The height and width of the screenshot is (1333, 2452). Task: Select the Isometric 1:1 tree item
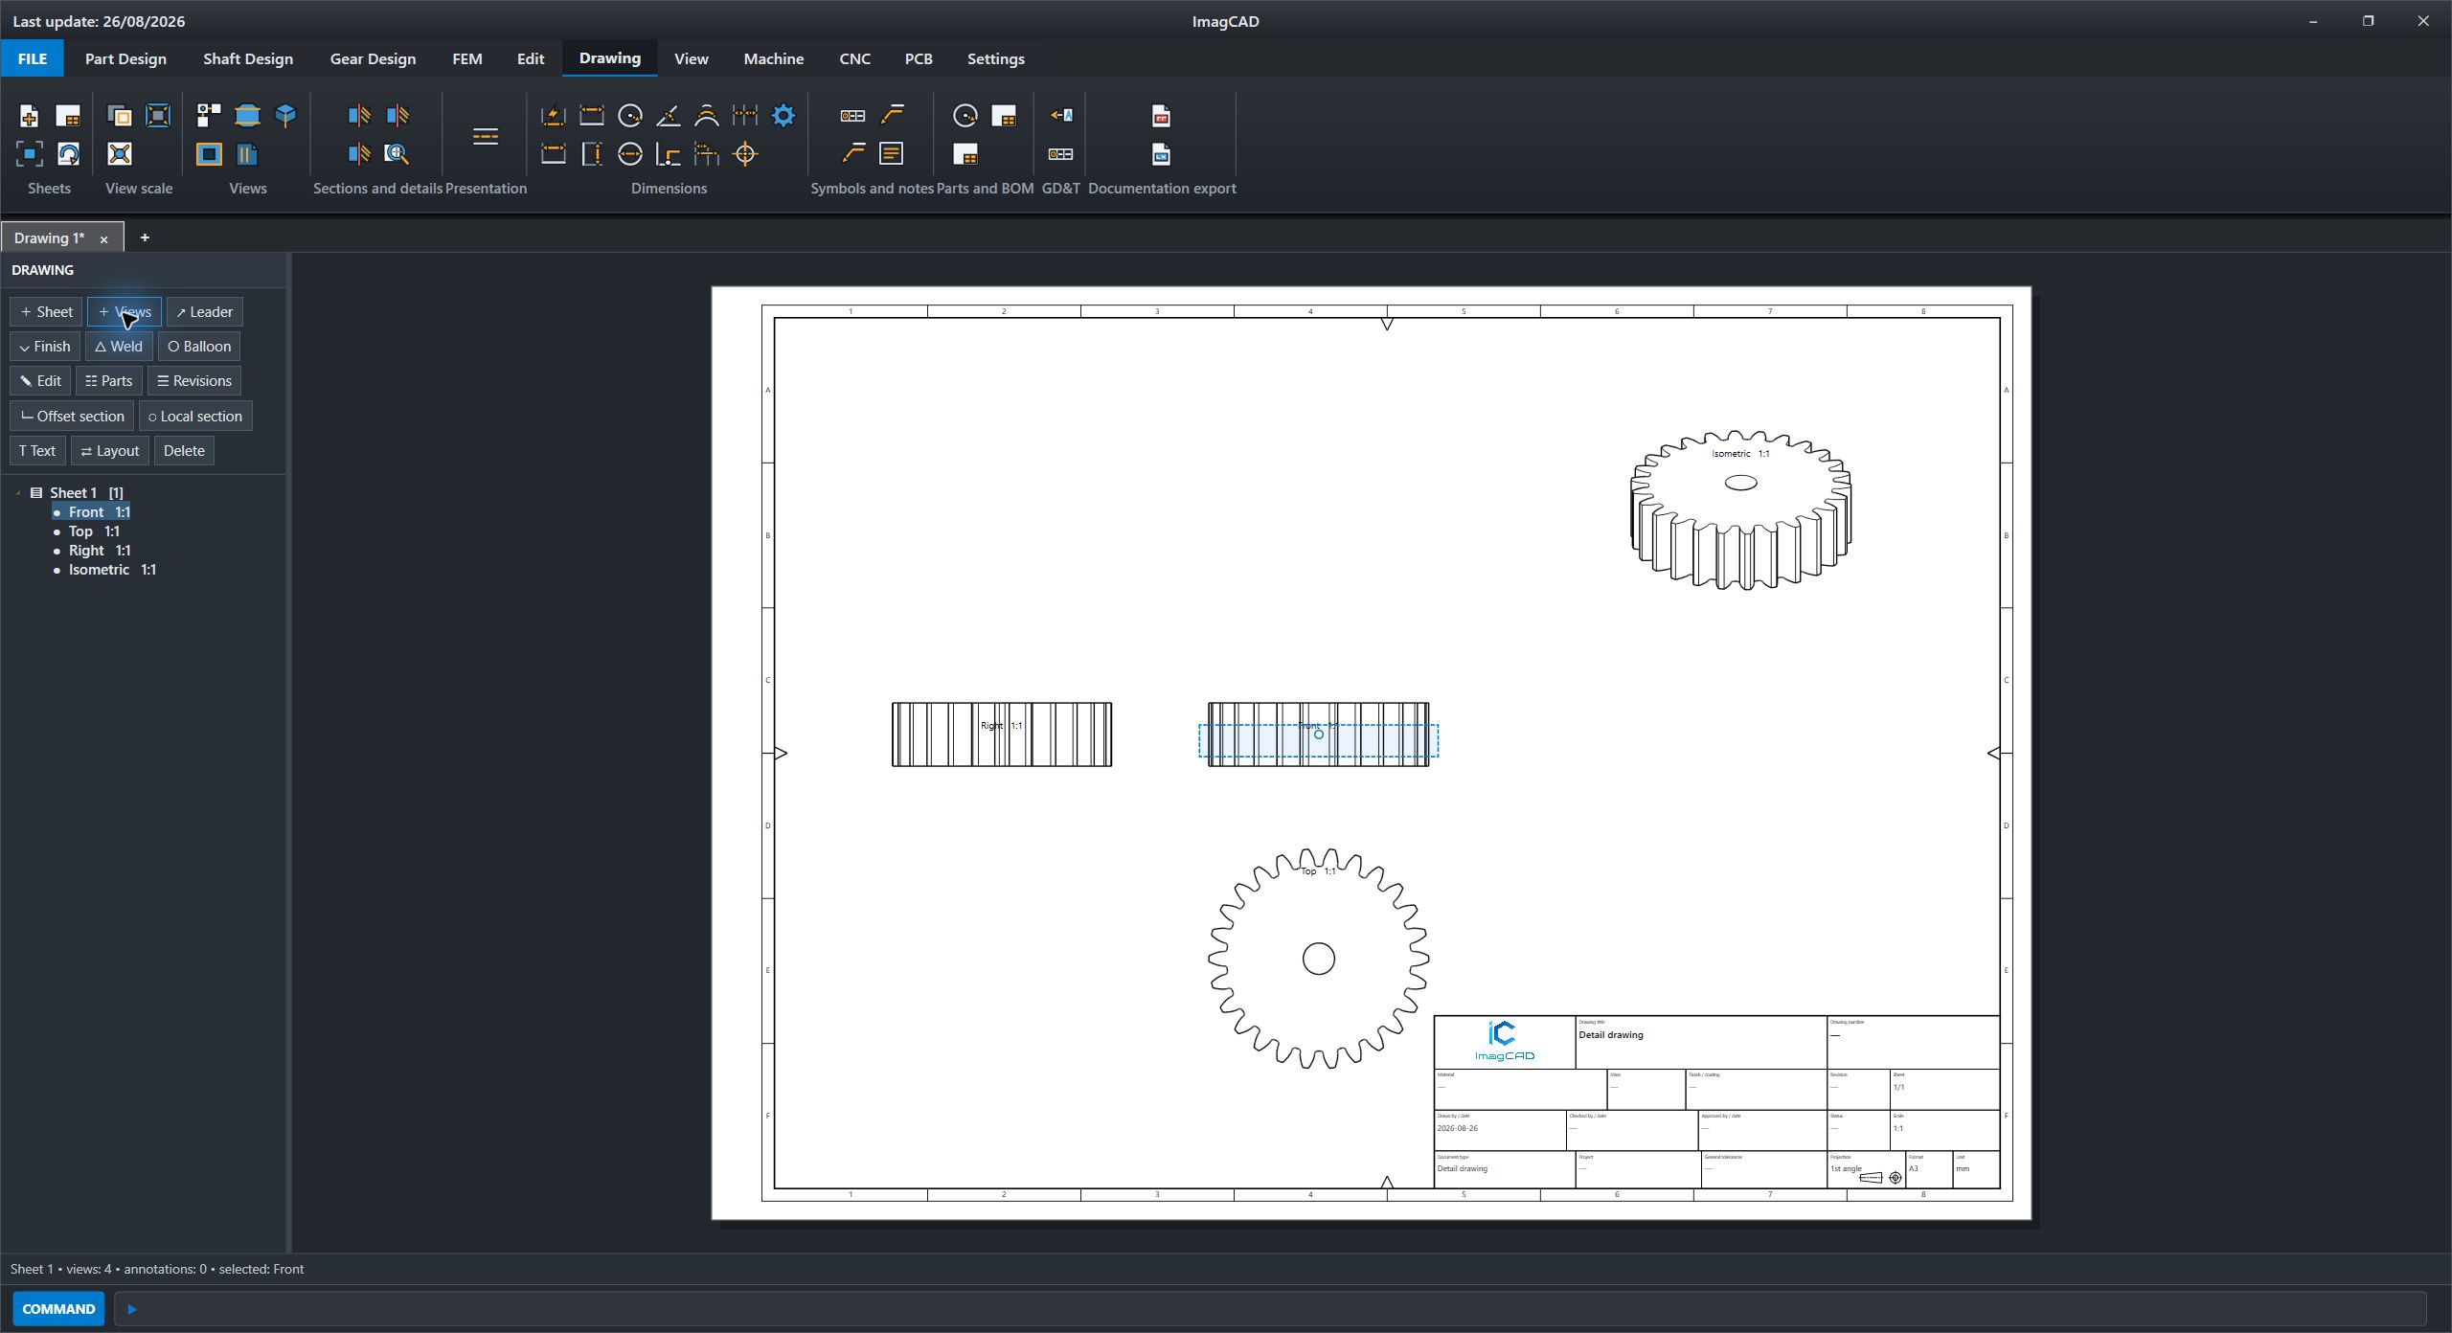112,569
